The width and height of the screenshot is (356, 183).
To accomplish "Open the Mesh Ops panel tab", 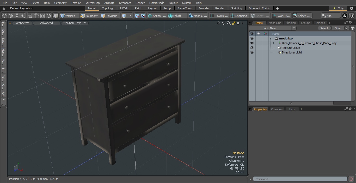I will click(x=275, y=23).
